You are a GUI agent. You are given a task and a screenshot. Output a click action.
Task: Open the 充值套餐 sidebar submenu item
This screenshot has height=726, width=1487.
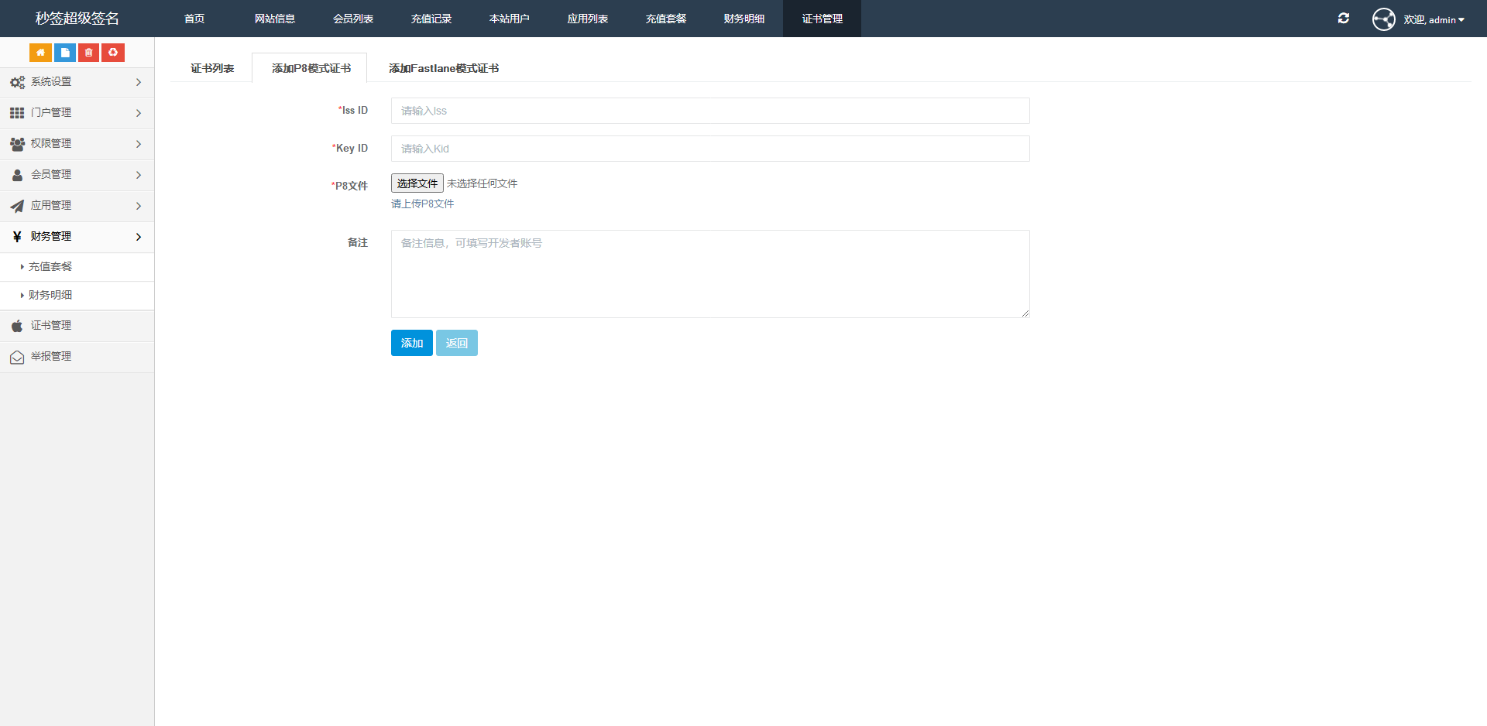(x=77, y=266)
